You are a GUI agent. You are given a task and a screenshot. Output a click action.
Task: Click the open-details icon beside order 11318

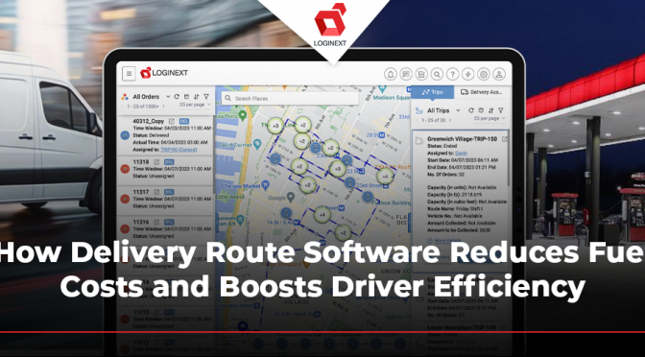click(x=156, y=162)
